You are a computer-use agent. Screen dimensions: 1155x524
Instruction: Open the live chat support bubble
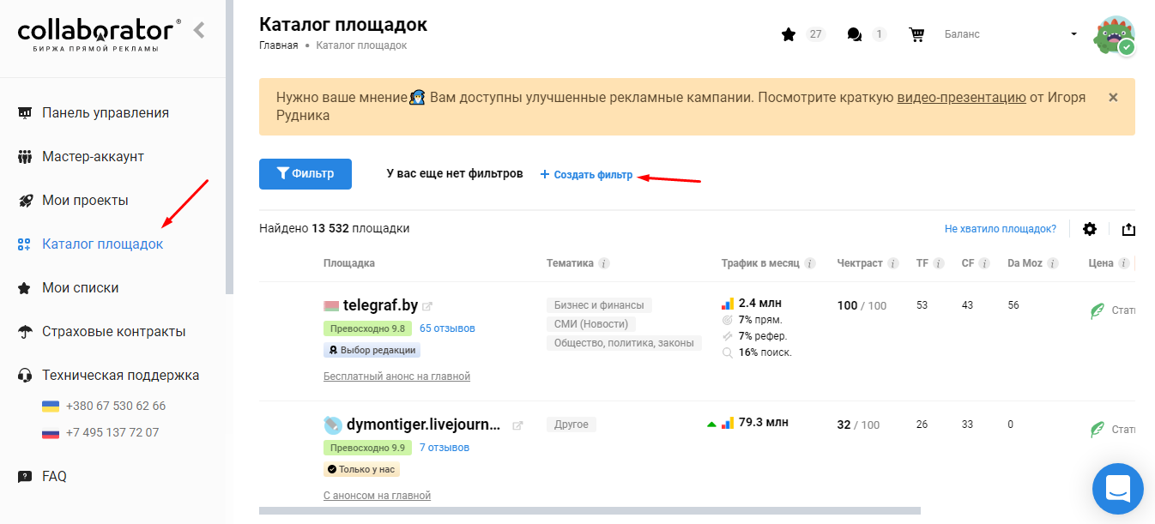(1117, 489)
